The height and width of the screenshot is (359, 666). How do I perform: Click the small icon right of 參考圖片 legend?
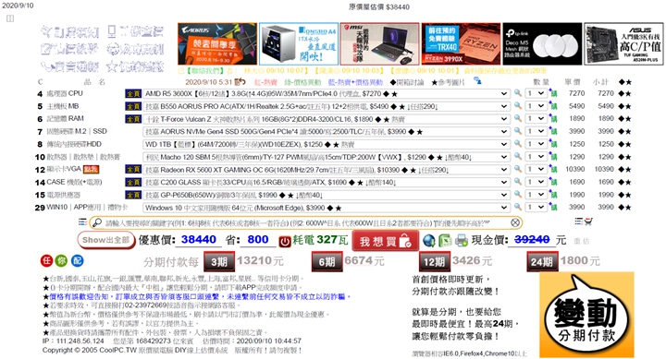(477, 81)
